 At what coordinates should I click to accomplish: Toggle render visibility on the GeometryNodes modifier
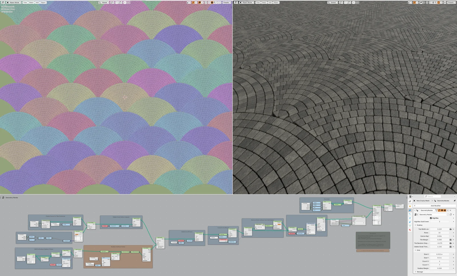click(445, 210)
